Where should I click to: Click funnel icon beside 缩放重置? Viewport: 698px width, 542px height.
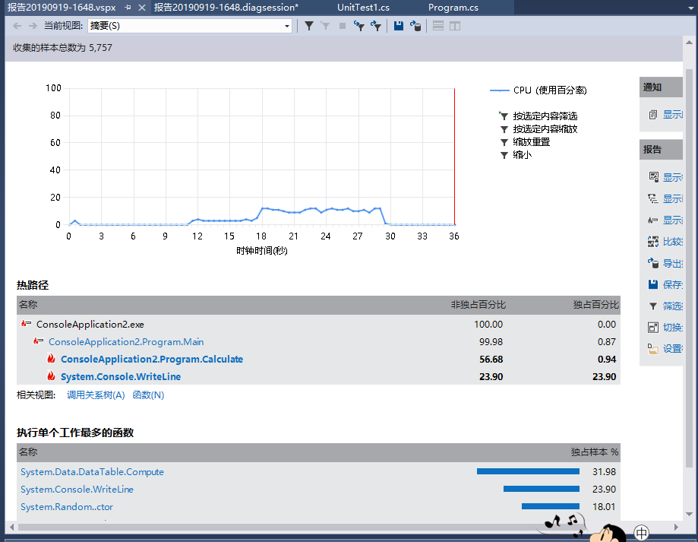(x=504, y=142)
